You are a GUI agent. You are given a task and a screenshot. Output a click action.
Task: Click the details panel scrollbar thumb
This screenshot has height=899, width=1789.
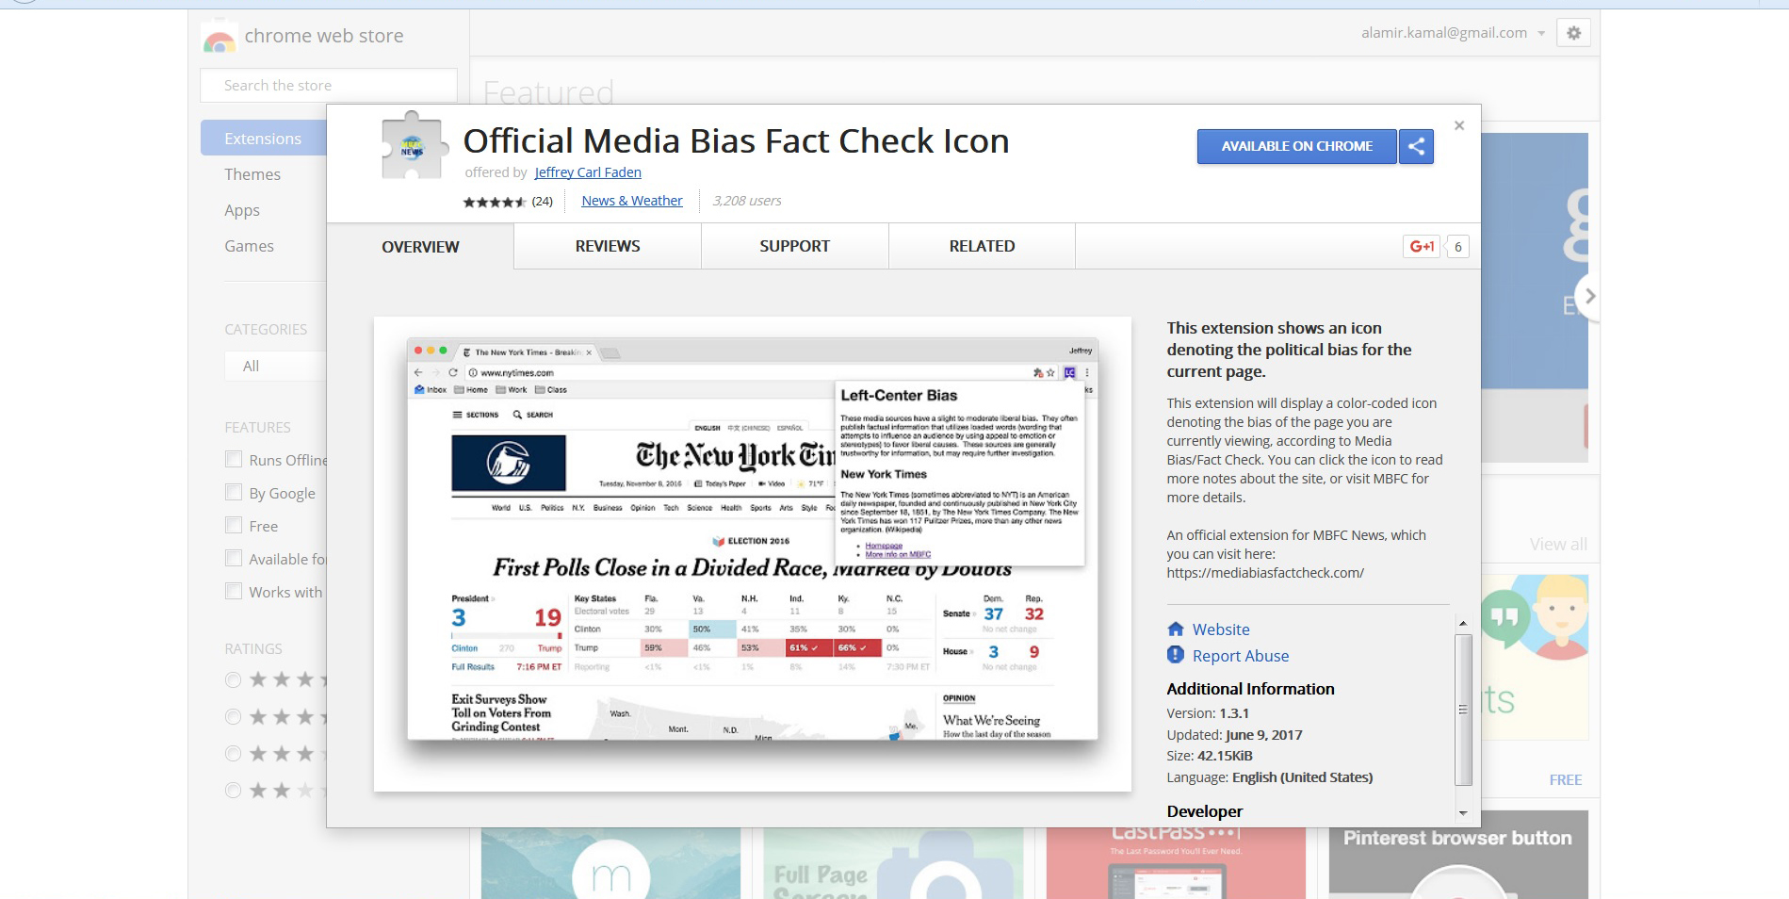pyautogui.click(x=1463, y=710)
